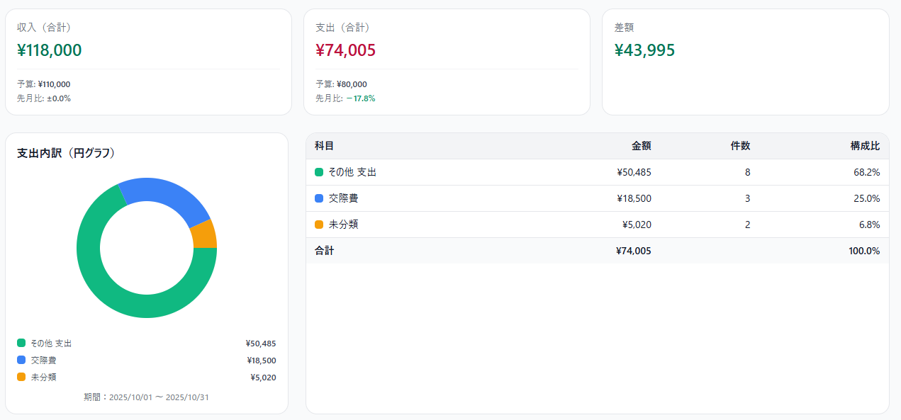Click green swatch in chart legend
The image size is (901, 420).
pos(21,343)
